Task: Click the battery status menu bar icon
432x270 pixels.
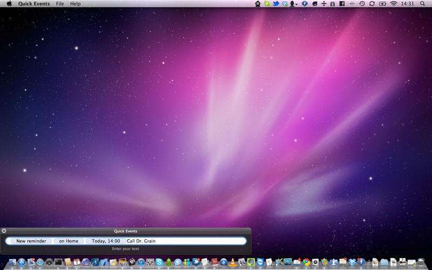Action: (383, 4)
